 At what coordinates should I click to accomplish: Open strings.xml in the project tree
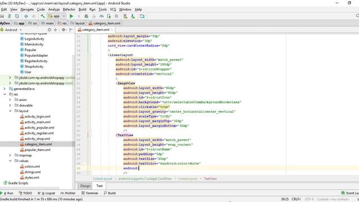point(30,172)
